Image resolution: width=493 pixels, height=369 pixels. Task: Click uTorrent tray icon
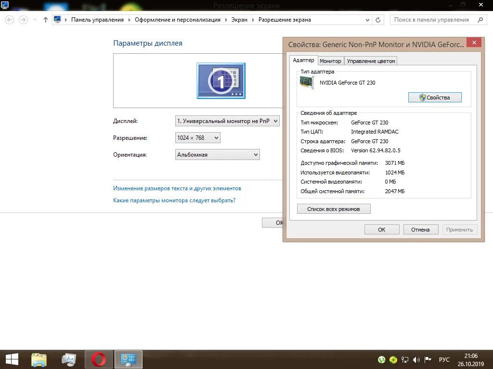click(x=382, y=359)
